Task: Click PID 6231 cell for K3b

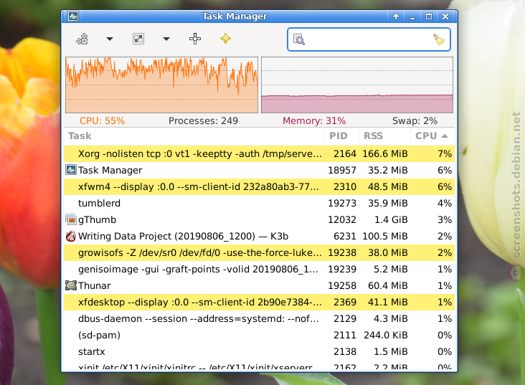Action: point(345,236)
